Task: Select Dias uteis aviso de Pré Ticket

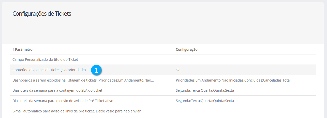Action: pos(63,101)
